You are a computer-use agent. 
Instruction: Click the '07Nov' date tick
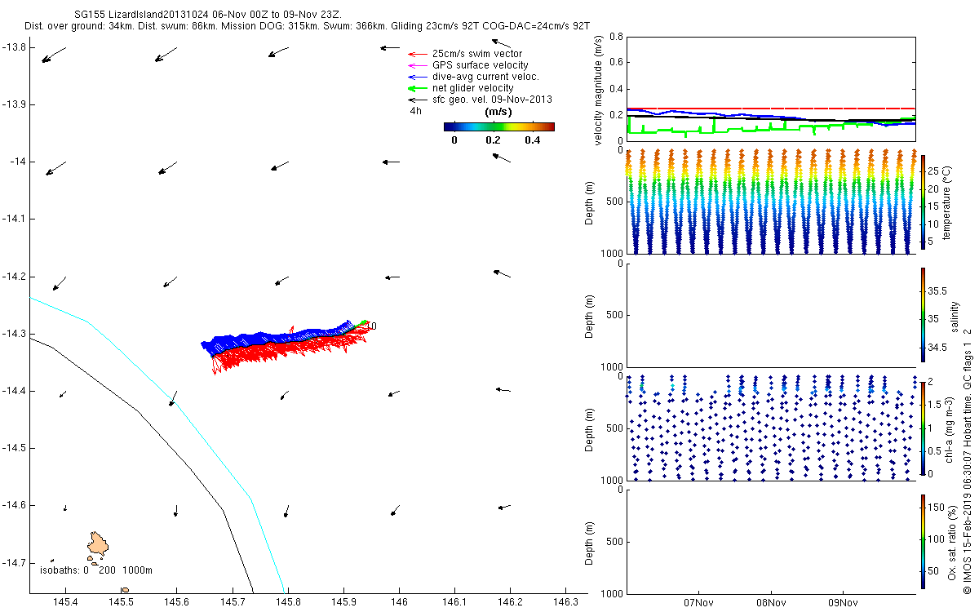tap(699, 603)
